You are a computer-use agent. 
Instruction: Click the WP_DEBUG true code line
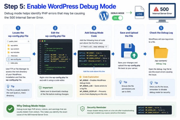click(91, 53)
